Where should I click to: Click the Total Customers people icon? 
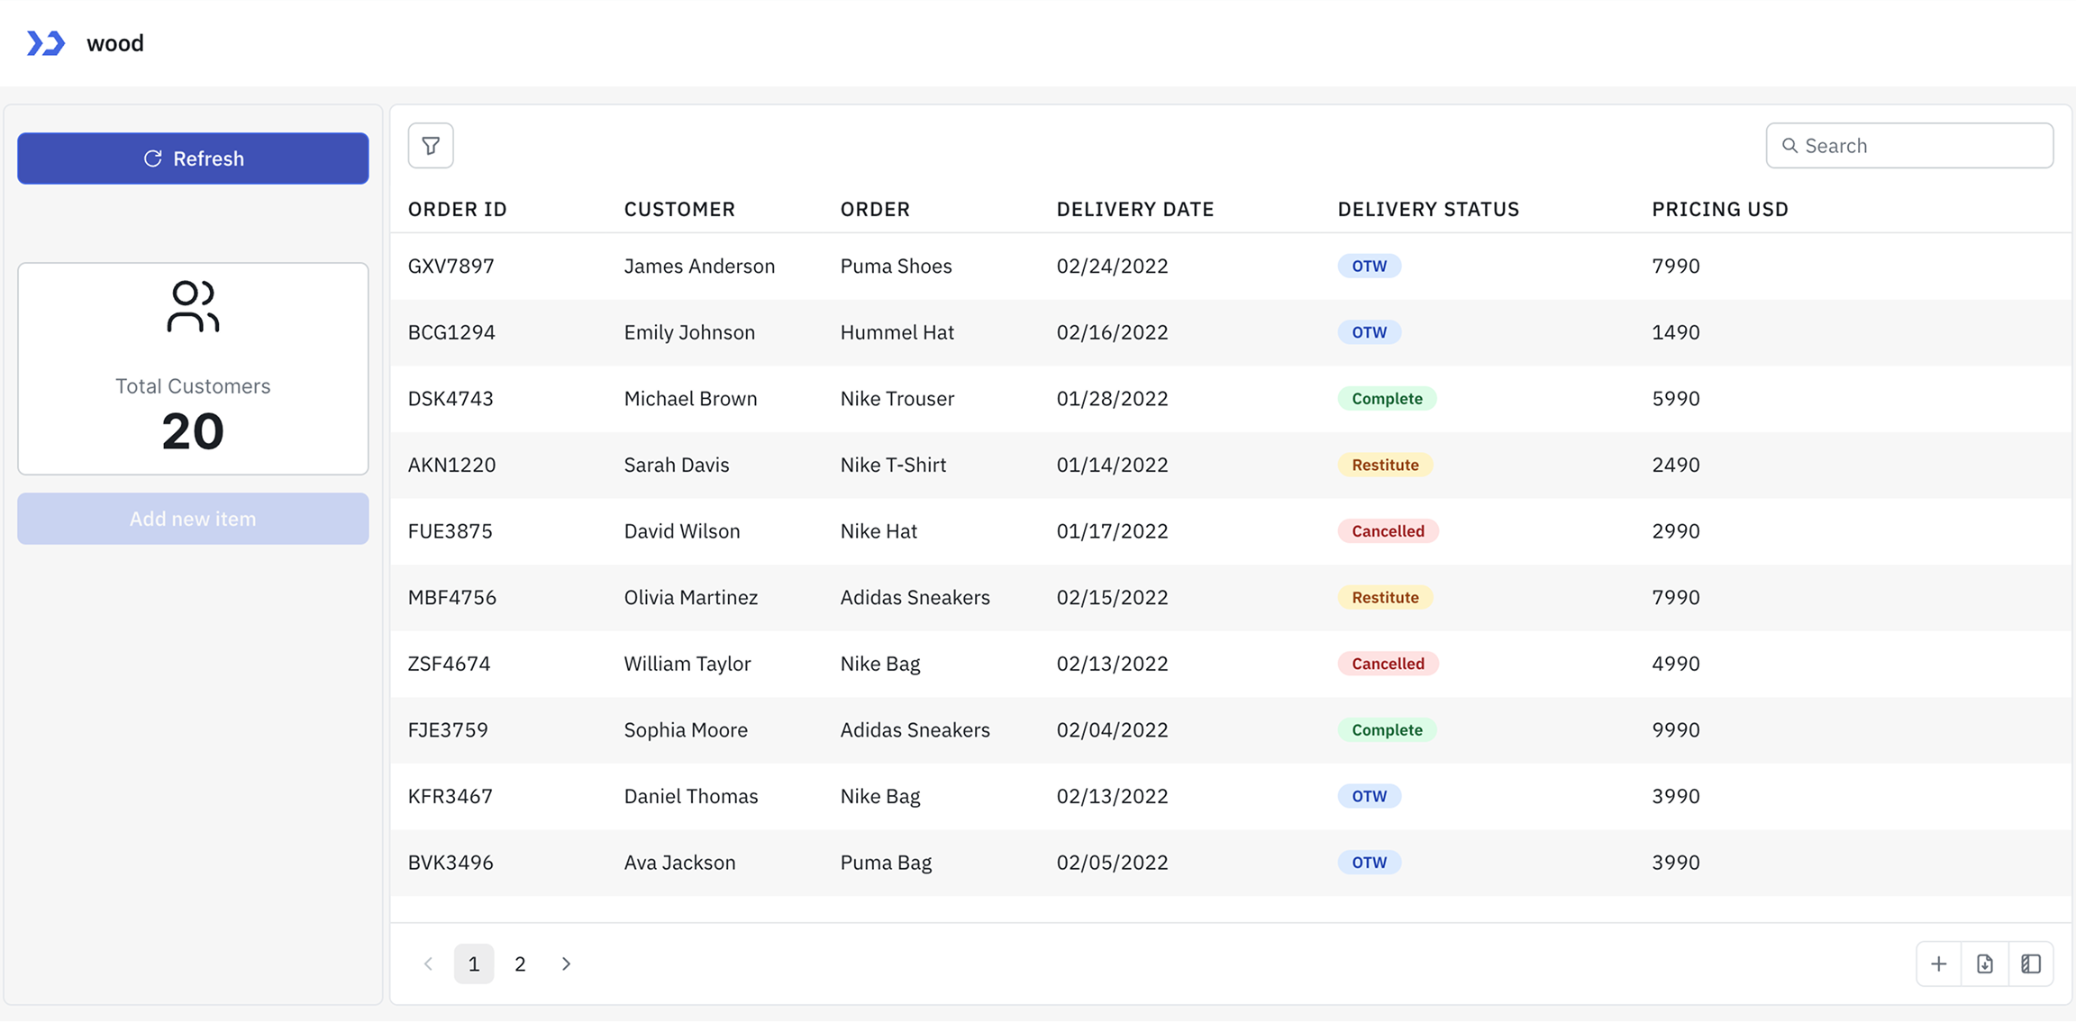192,306
